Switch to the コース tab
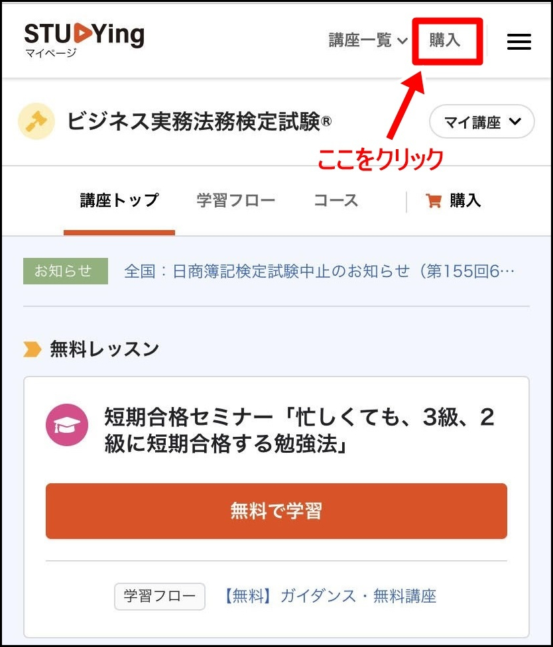553x647 pixels. point(336,201)
